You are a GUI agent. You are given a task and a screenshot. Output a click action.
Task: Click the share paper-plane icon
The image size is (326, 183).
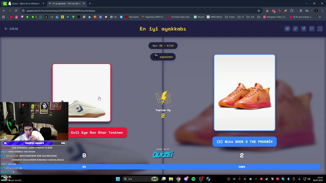click(x=303, y=29)
